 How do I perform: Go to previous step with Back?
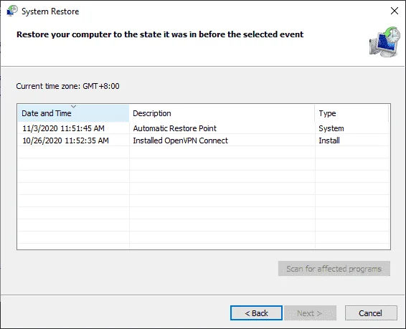click(256, 313)
